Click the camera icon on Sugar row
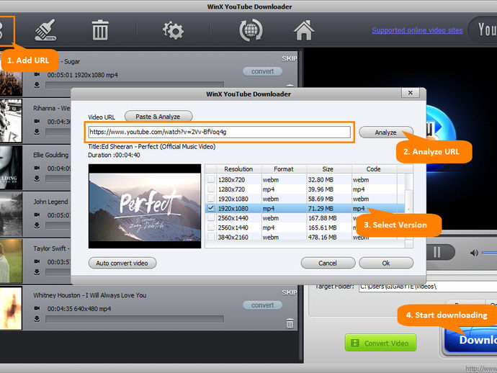Image resolution: width=497 pixels, height=373 pixels. pyautogui.click(x=37, y=74)
